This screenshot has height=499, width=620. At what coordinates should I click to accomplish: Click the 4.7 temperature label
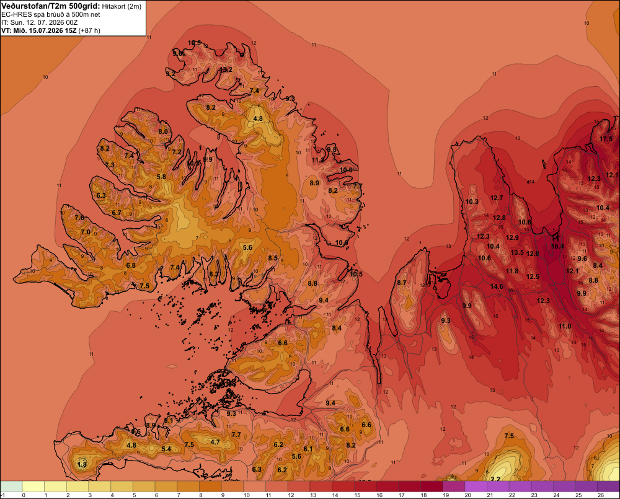215,442
